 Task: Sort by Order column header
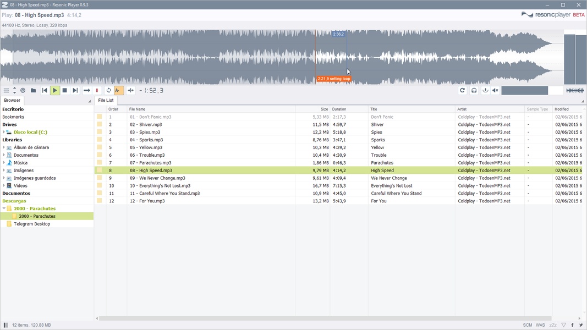coord(117,109)
